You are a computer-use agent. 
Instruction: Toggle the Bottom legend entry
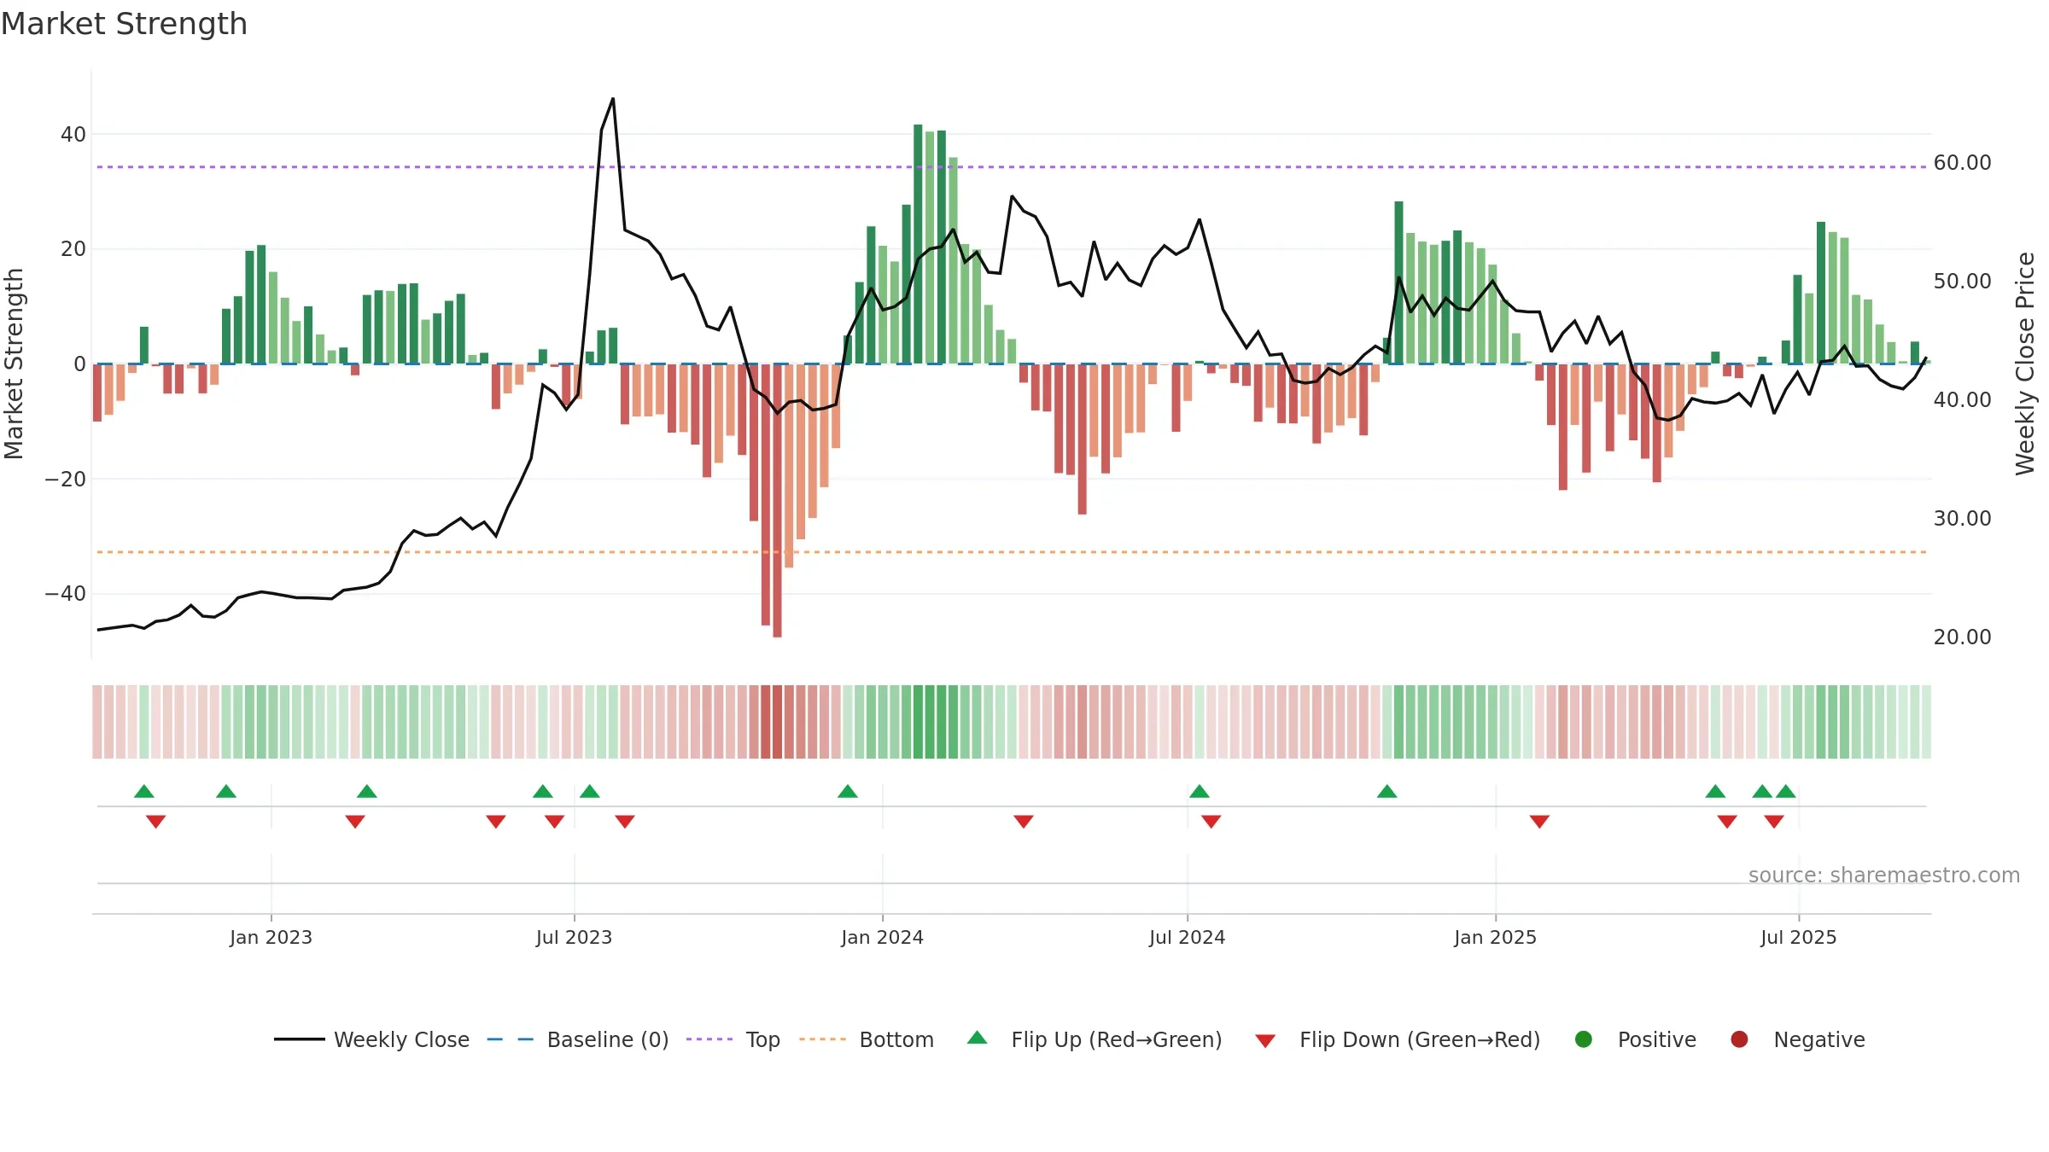pyautogui.click(x=867, y=1039)
